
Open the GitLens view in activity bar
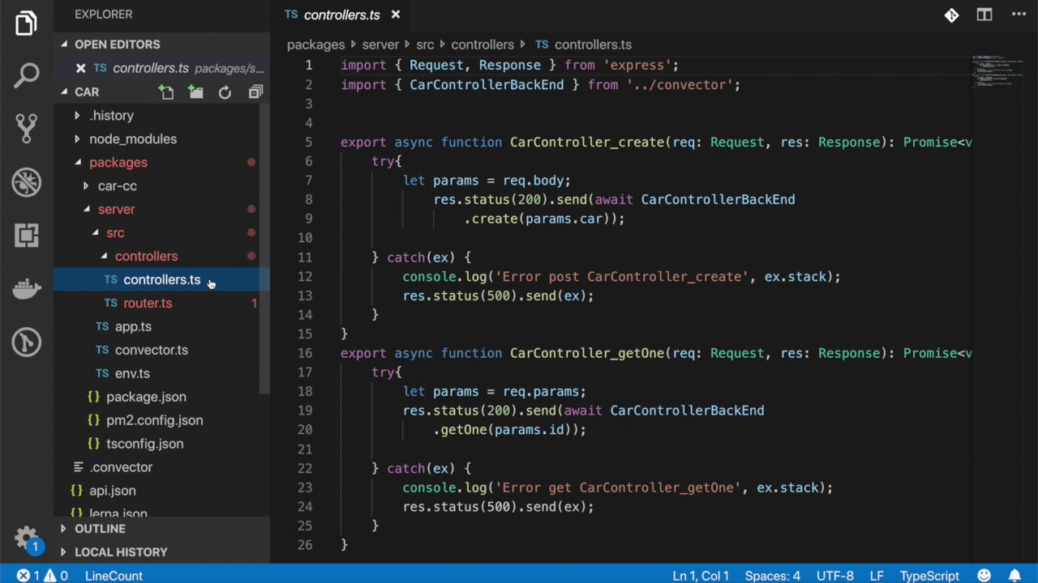point(26,343)
